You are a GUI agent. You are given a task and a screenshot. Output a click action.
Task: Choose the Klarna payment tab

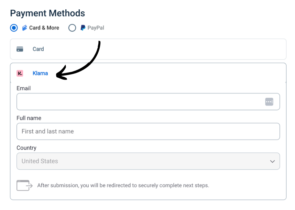pos(40,73)
